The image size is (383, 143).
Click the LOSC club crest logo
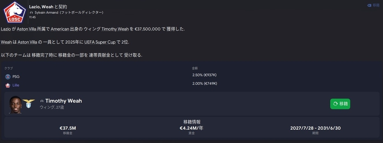tap(12, 12)
